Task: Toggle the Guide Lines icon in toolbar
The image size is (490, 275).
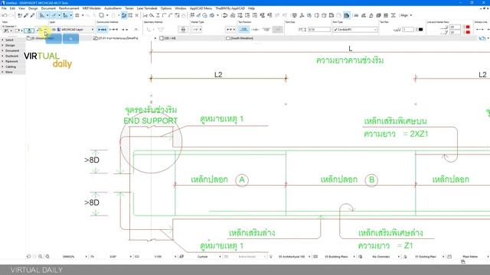Action: (42, 15)
